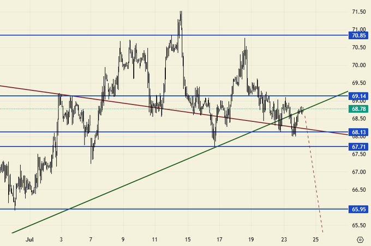Select the 65.95 support level label
Viewport: 371px width, 246px height.
358,209
